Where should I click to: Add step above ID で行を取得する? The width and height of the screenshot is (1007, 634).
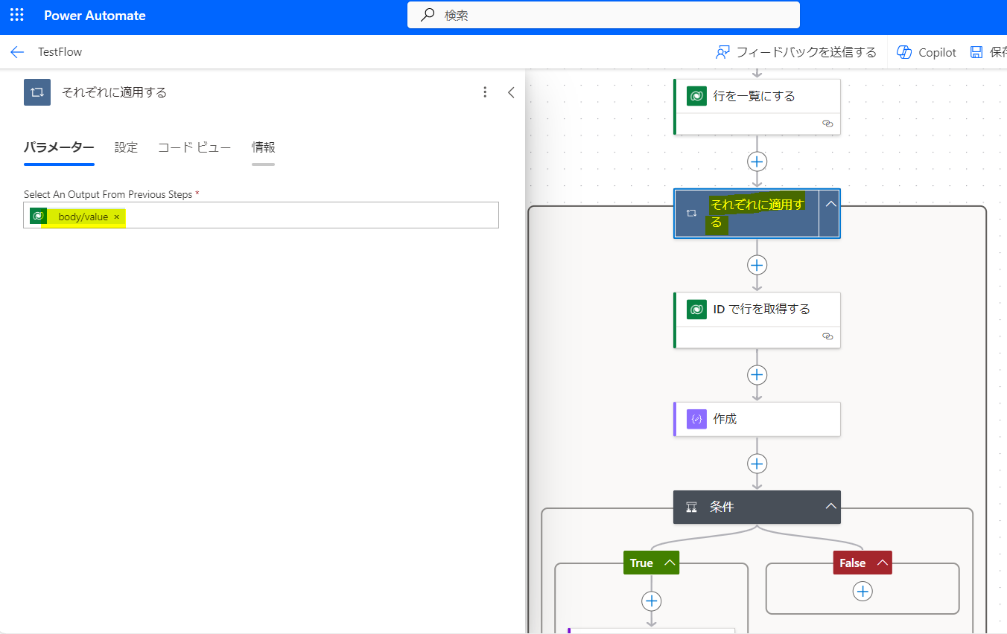pos(757,265)
